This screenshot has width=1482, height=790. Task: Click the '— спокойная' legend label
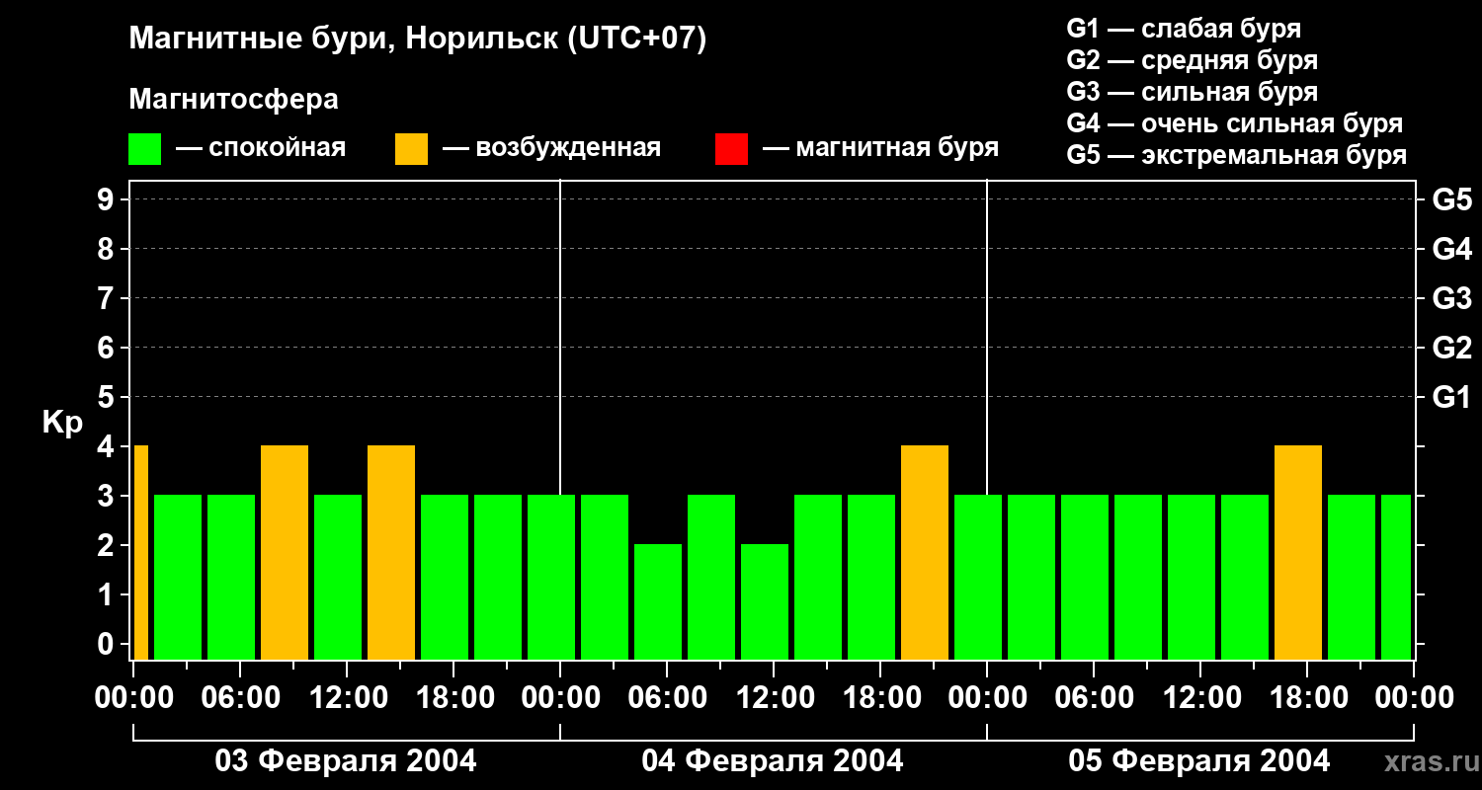261,148
